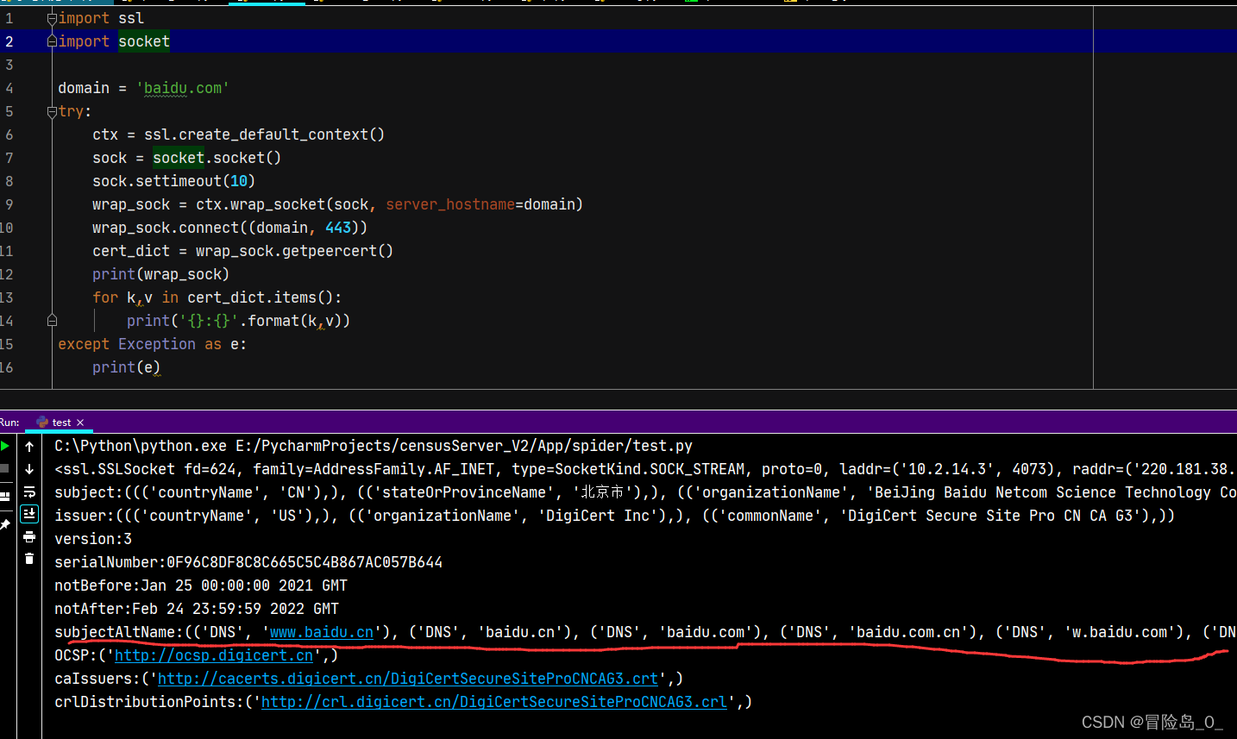Image resolution: width=1237 pixels, height=739 pixels.
Task: Rerun the test script
Action: coord(4,446)
